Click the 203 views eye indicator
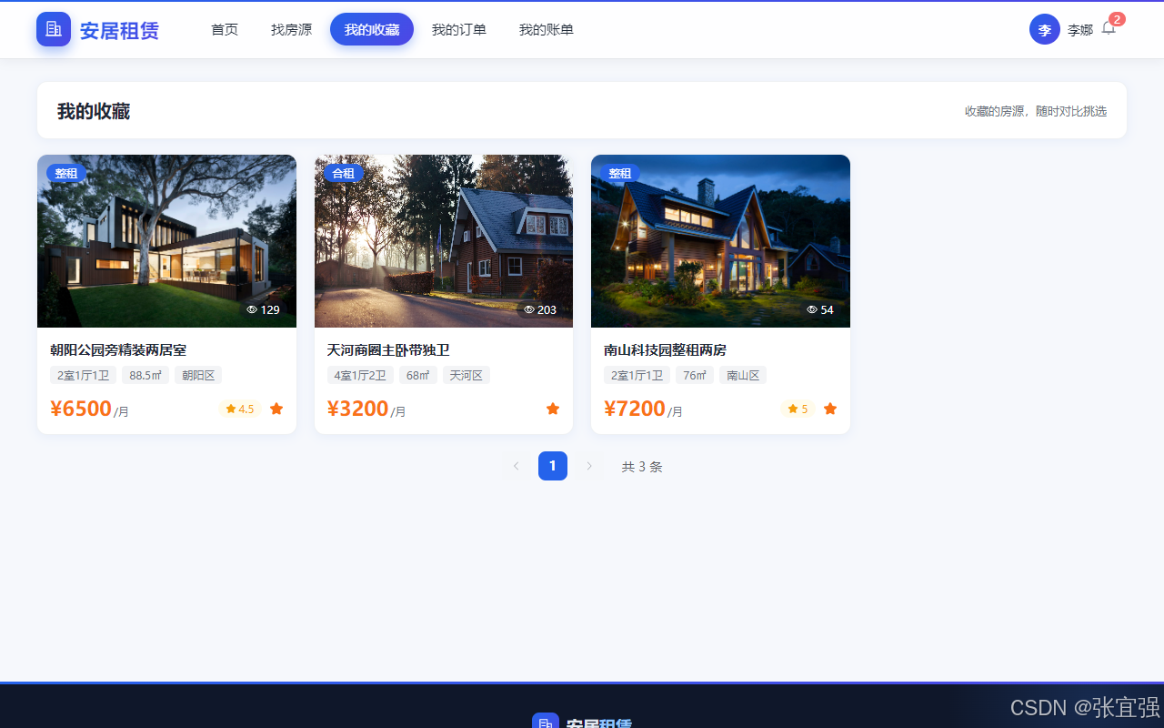Image resolution: width=1164 pixels, height=728 pixels. (540, 309)
